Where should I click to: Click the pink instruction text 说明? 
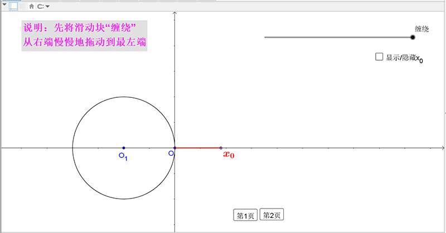tap(85, 35)
